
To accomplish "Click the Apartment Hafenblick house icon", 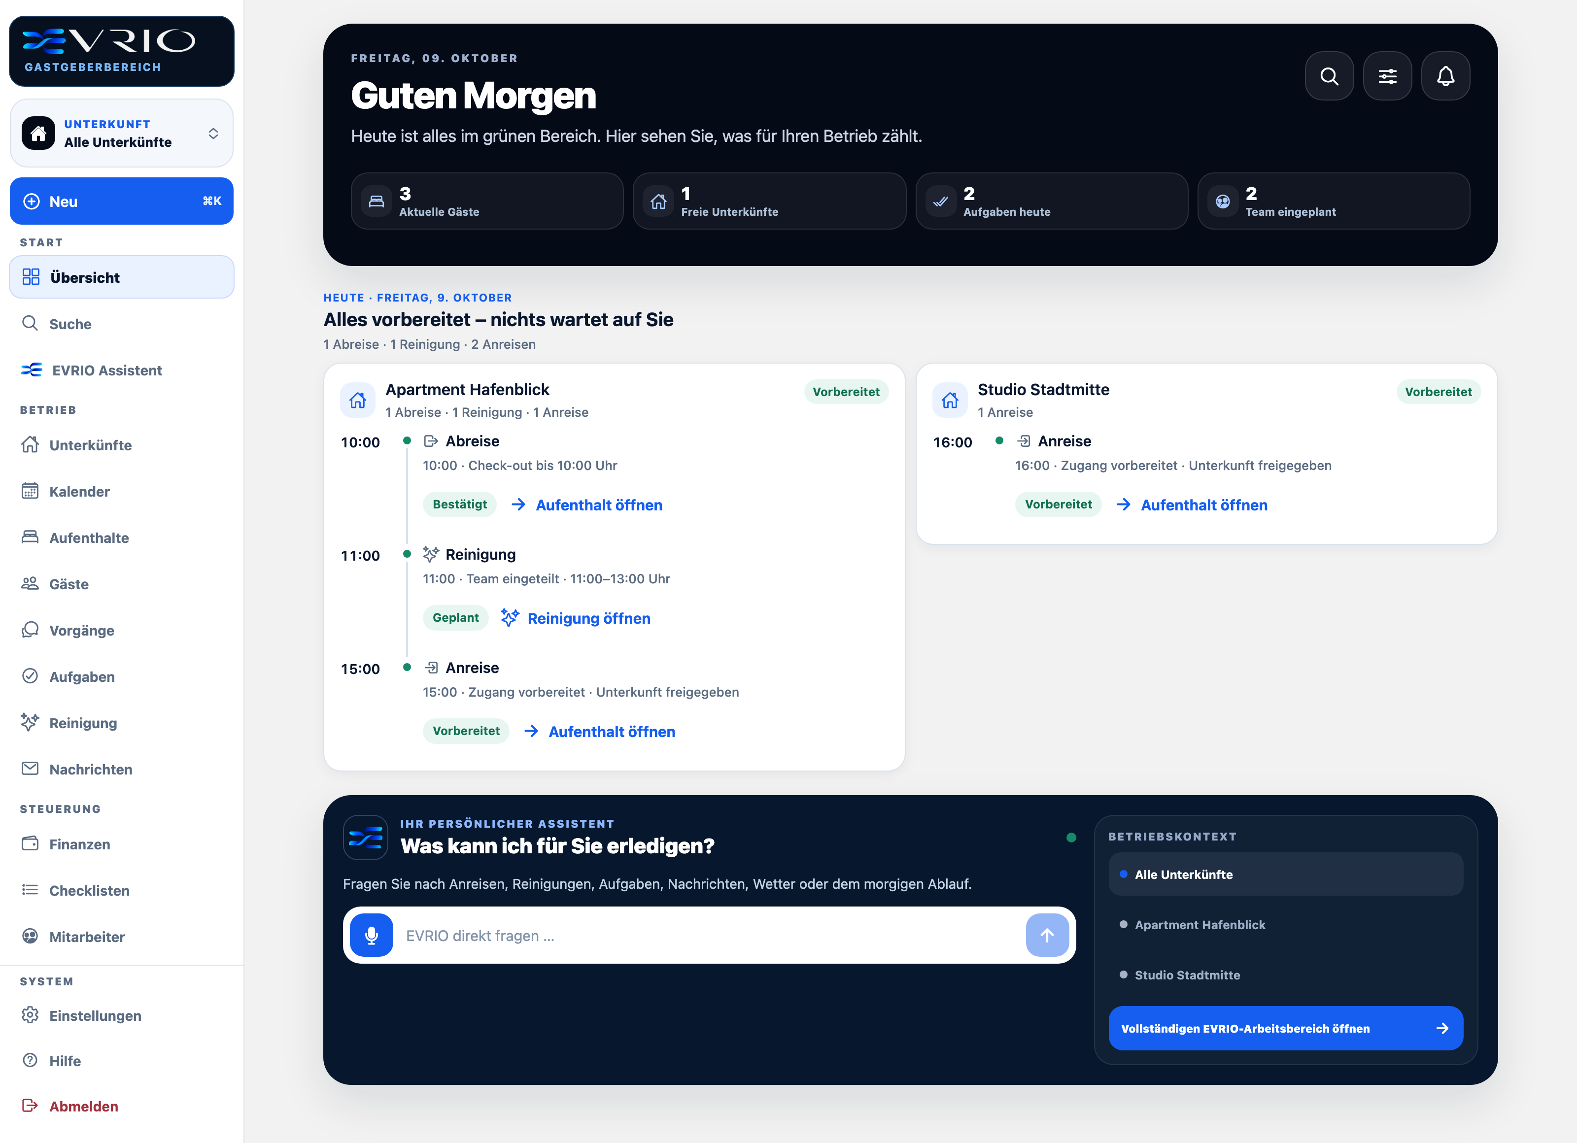I will (x=357, y=400).
